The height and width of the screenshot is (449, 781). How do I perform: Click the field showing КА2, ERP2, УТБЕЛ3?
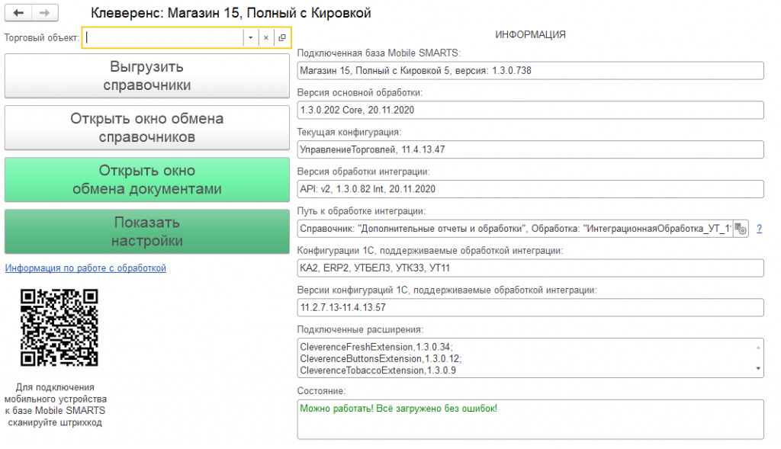click(531, 268)
